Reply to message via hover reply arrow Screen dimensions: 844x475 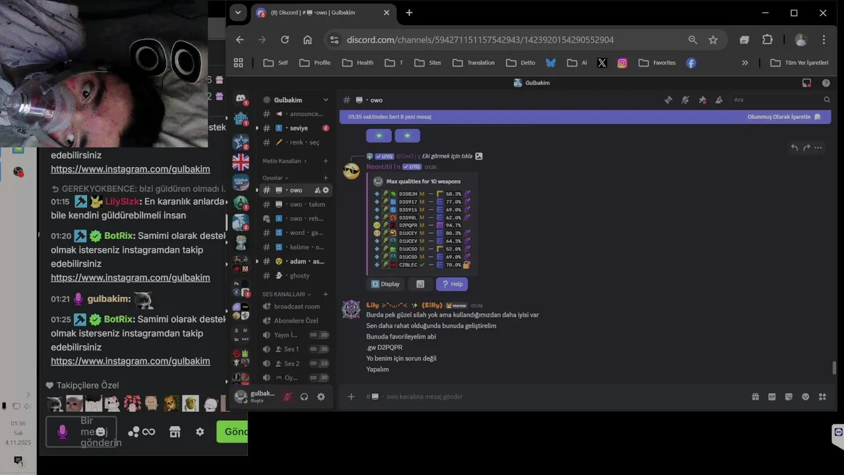pos(795,148)
